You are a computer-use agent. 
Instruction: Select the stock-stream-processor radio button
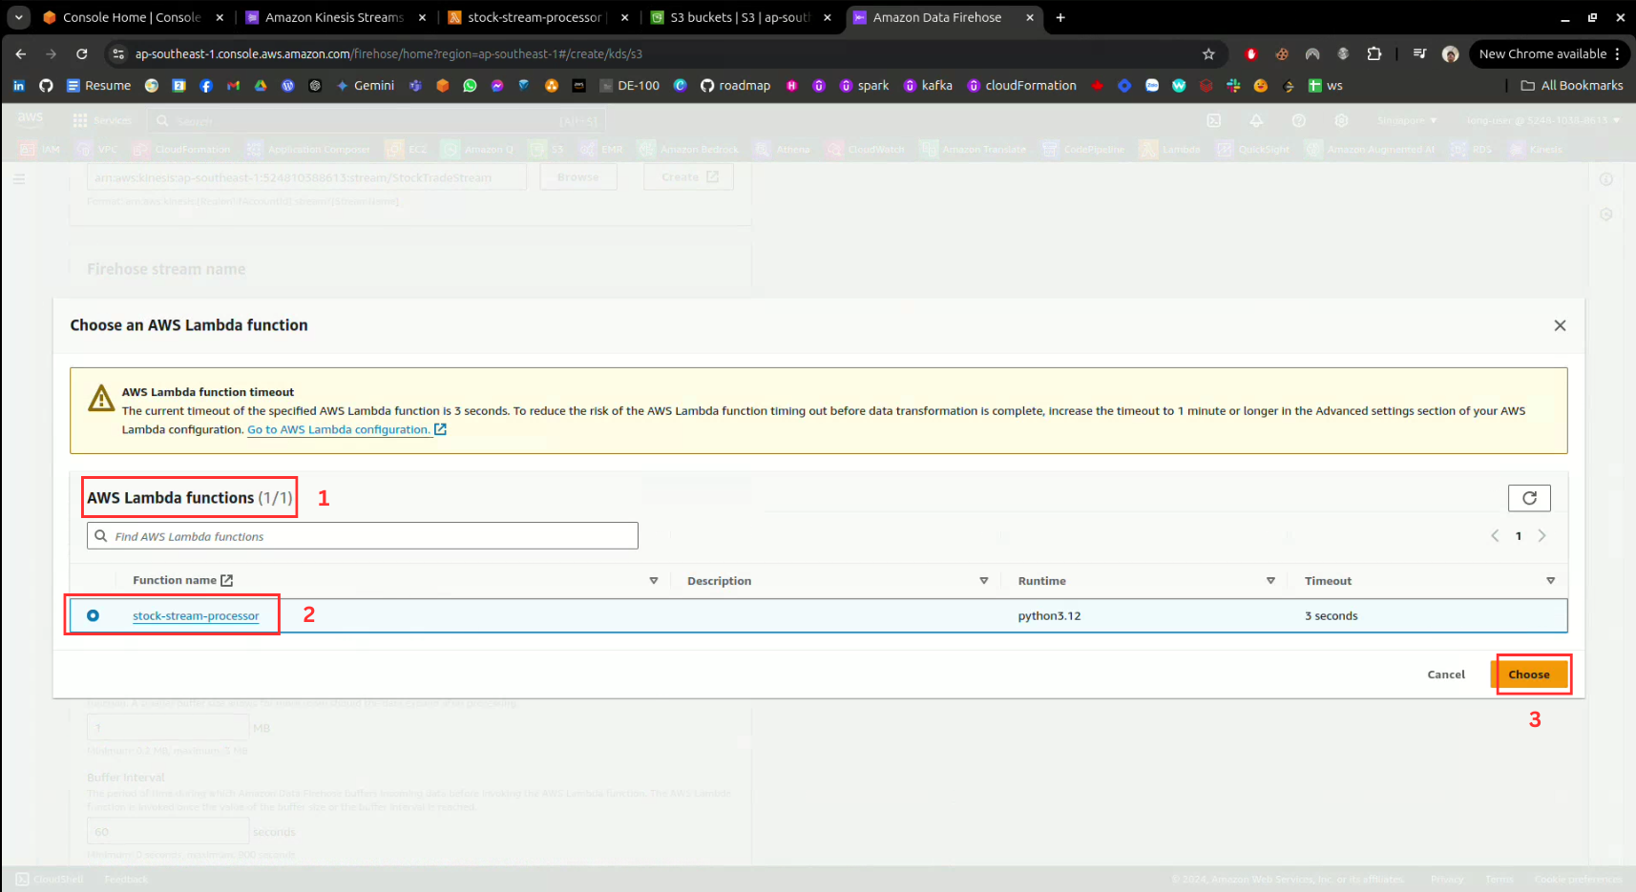[93, 615]
